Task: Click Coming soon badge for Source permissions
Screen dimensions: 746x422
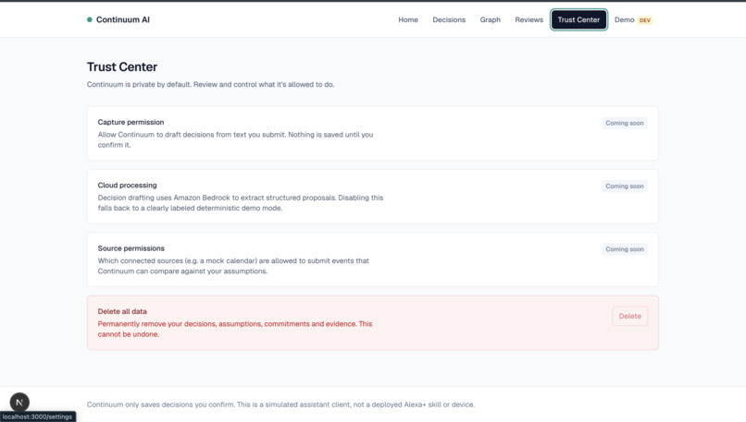Action: pos(624,249)
